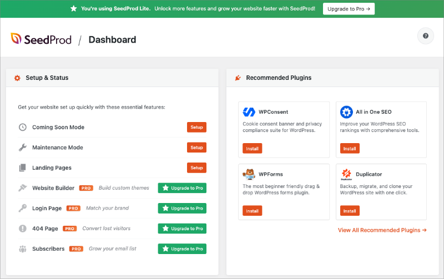Viewport: 444px width, 279px height.
Task: Click the 404 Page exclamation icon
Action: tap(23, 229)
